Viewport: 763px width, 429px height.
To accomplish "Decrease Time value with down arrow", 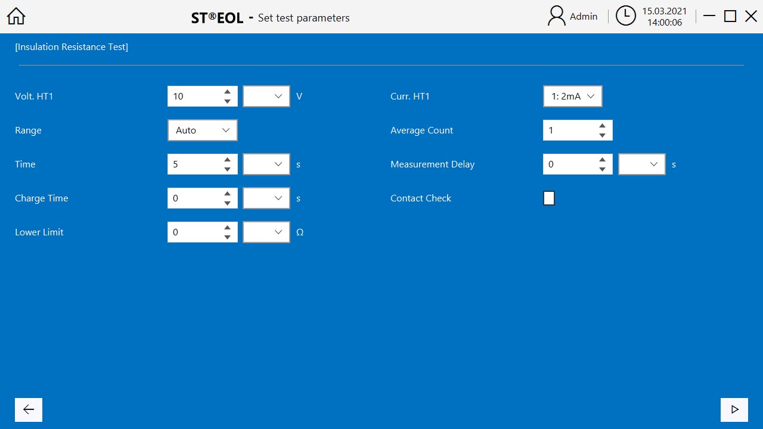I will coord(227,169).
